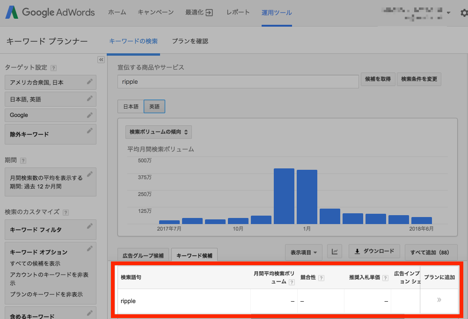Open レポート in top navigation
Image resolution: width=468 pixels, height=319 pixels.
(238, 12)
